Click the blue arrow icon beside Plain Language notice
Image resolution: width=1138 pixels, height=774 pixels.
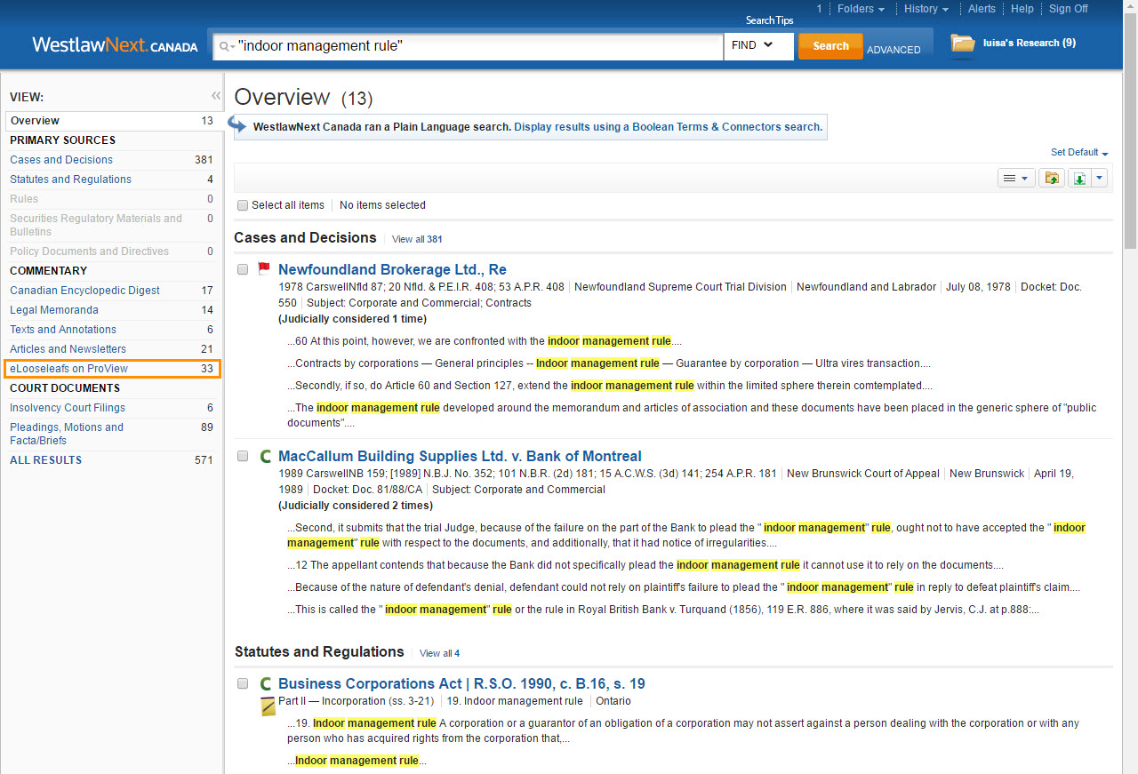(x=237, y=125)
